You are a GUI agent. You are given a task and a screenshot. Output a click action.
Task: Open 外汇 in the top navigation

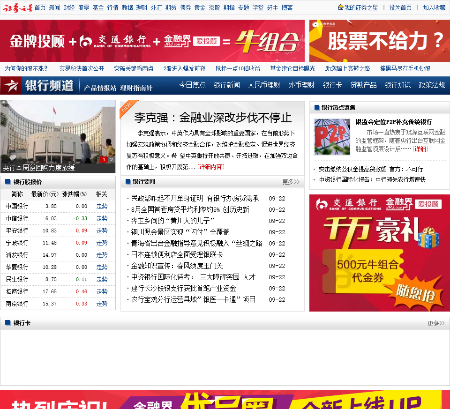coord(156,8)
